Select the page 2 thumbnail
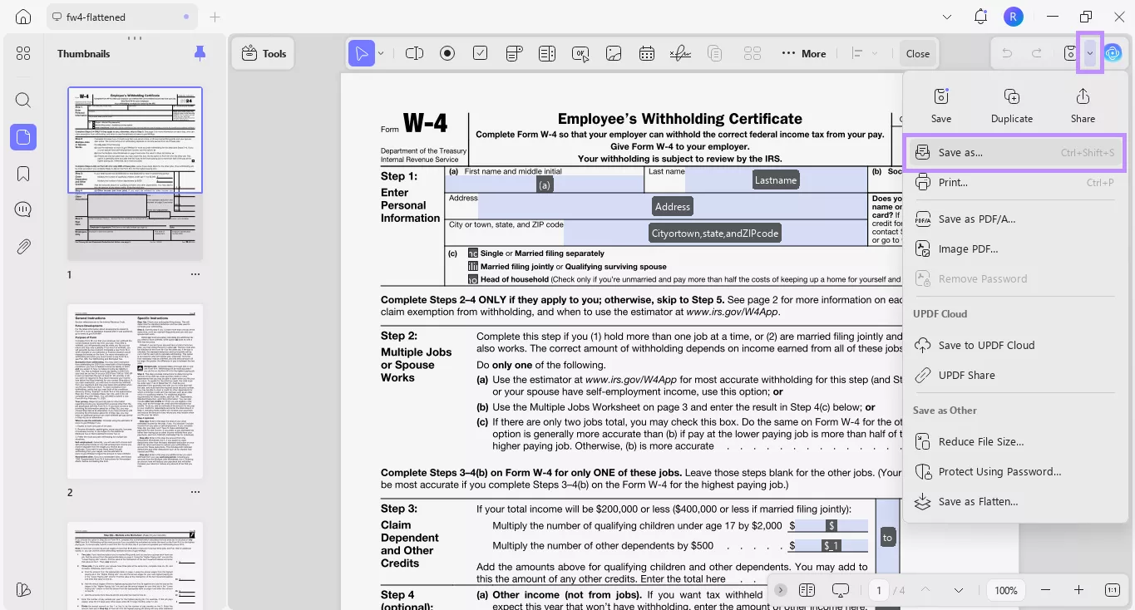Viewport: 1135px width, 610px height. click(135, 391)
